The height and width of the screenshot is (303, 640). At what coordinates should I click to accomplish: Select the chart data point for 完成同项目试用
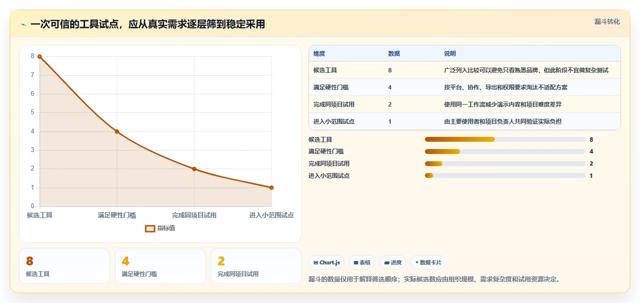[194, 169]
